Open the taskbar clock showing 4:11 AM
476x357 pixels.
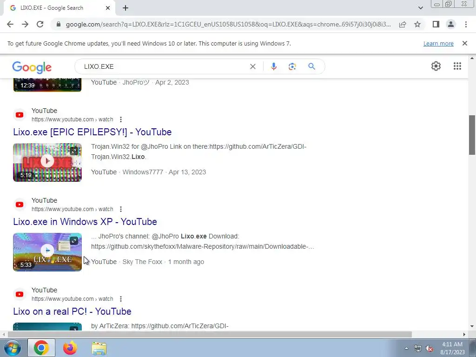[x=452, y=348]
